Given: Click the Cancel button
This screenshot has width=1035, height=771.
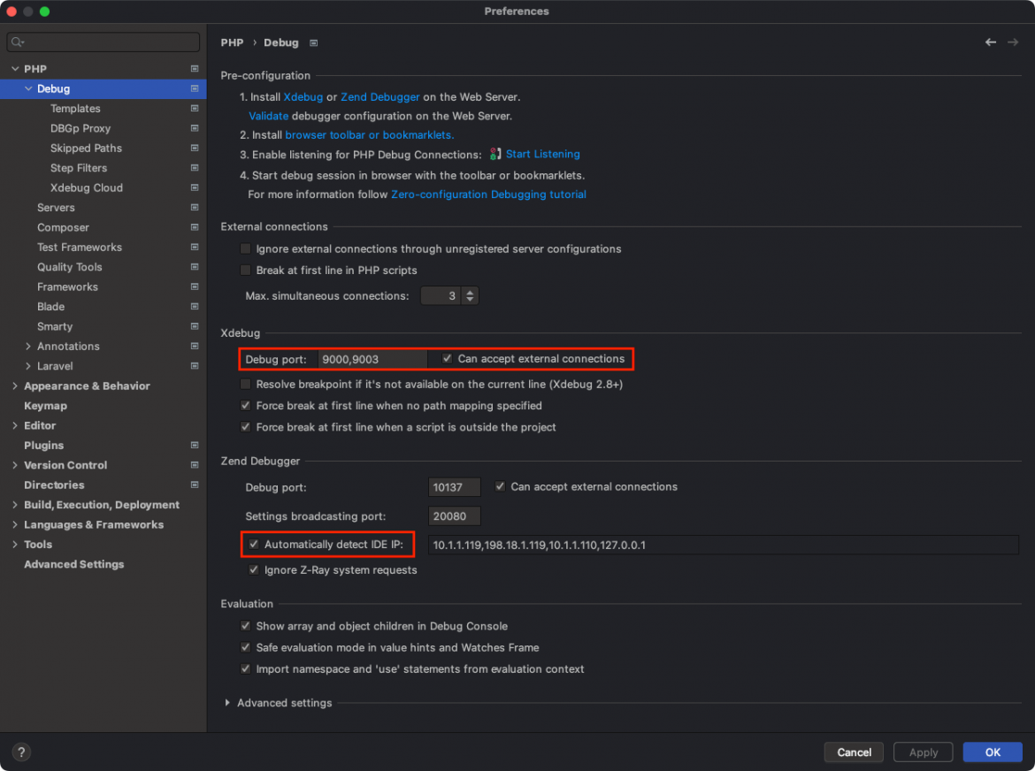Looking at the screenshot, I should (854, 752).
